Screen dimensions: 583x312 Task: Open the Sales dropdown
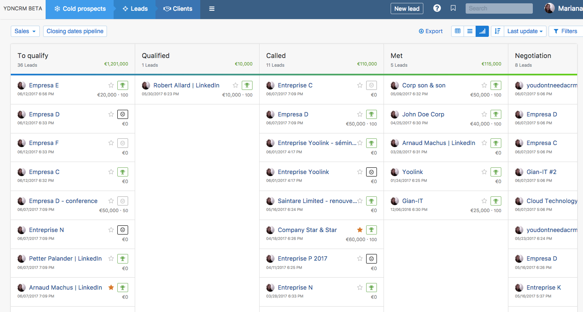pos(25,31)
